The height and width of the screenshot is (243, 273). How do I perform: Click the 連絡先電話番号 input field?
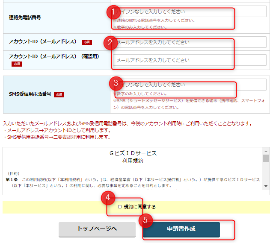190,12
